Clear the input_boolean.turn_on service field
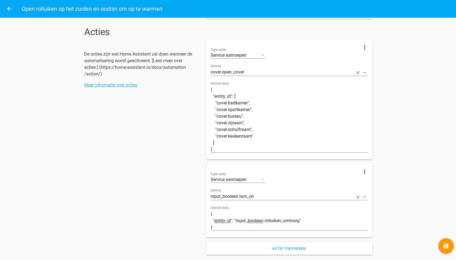456x260 pixels. (x=358, y=197)
